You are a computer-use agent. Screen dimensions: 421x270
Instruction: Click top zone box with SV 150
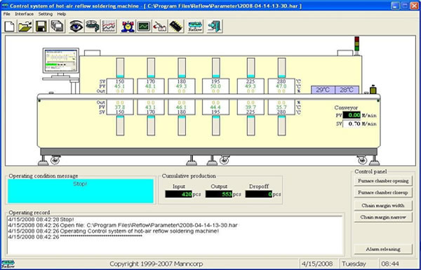click(120, 86)
